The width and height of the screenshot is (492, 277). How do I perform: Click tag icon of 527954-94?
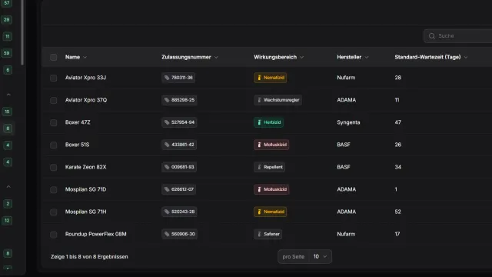click(x=167, y=122)
